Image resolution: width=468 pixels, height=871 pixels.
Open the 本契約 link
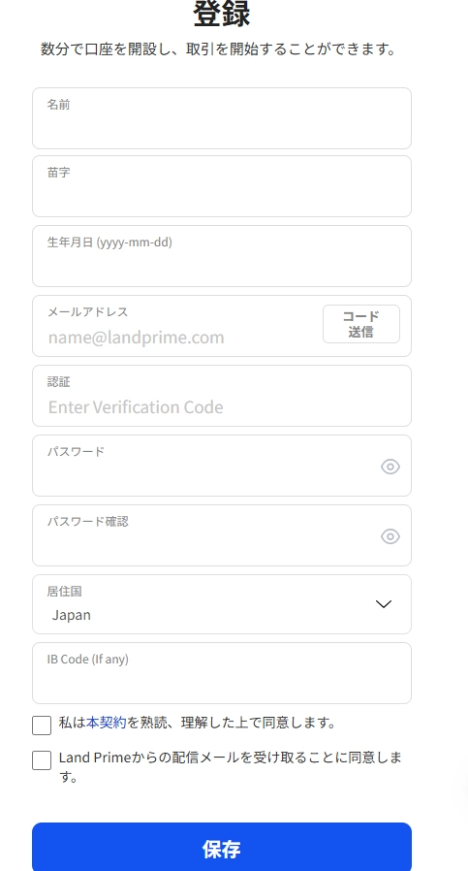click(106, 723)
